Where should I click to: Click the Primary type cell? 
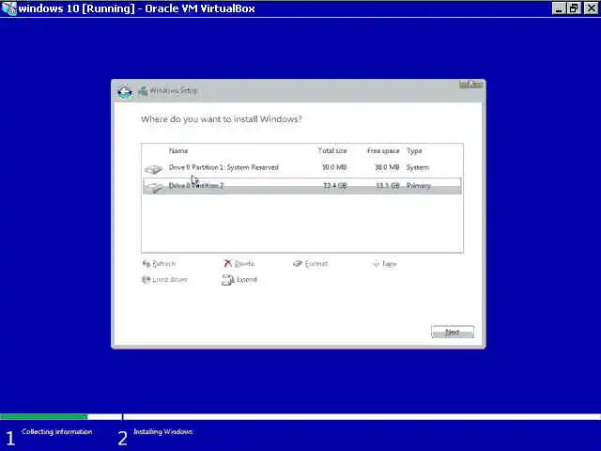419,186
